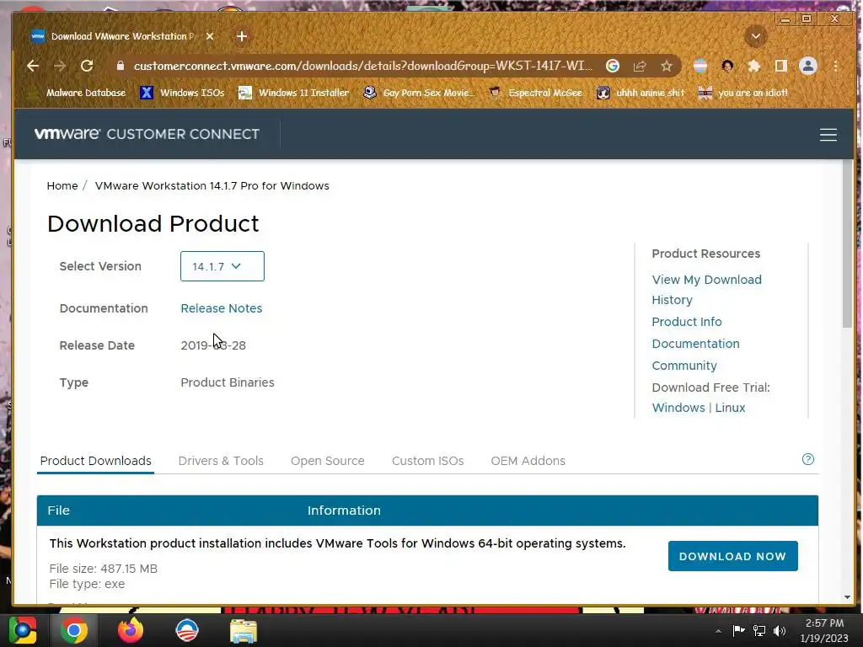The height and width of the screenshot is (647, 863).
Task: Reload the VMware download page
Action: (x=87, y=66)
